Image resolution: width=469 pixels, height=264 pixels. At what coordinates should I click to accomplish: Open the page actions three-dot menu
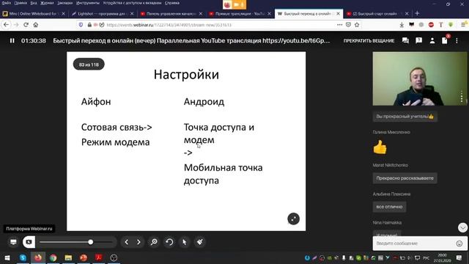click(339, 25)
